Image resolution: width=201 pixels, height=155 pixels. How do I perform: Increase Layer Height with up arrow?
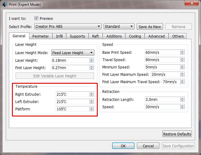[x=91, y=59]
